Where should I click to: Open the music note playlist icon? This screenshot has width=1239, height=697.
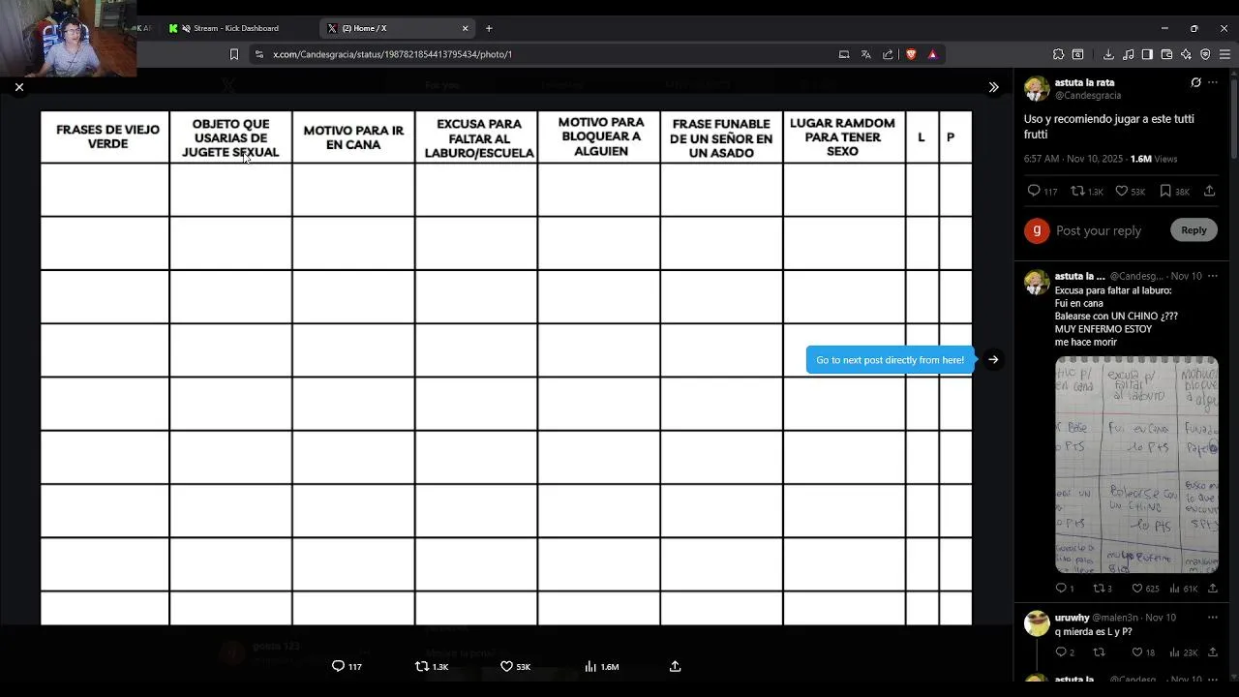click(1128, 54)
